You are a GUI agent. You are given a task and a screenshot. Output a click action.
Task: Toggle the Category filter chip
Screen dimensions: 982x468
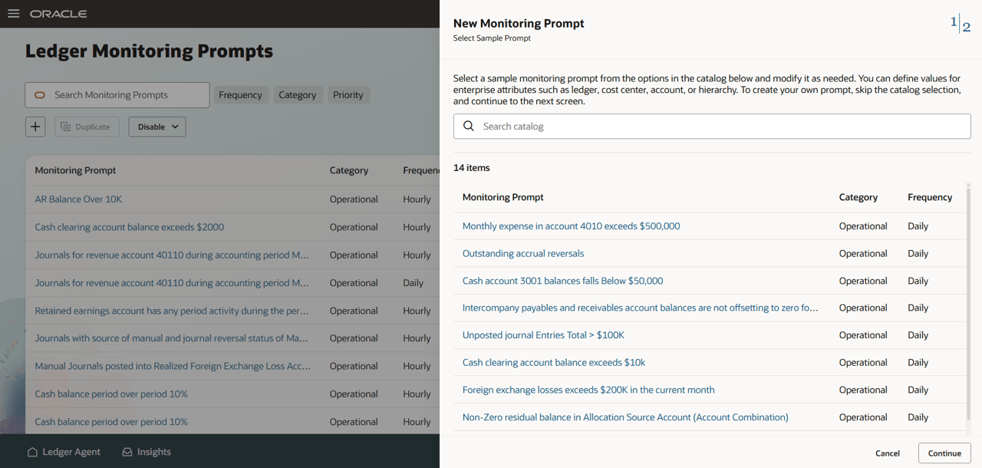pyautogui.click(x=298, y=94)
